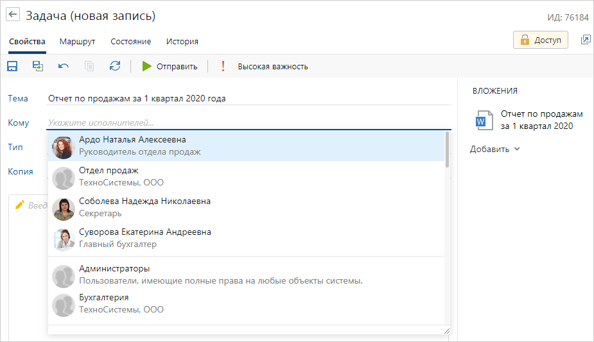Click the Доступ access button

[x=540, y=40]
